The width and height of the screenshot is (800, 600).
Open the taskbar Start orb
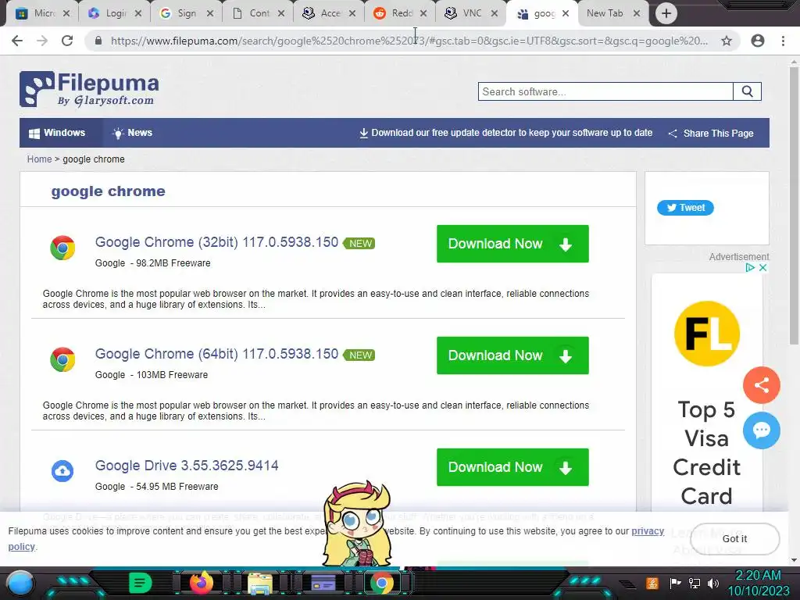pos(20,583)
